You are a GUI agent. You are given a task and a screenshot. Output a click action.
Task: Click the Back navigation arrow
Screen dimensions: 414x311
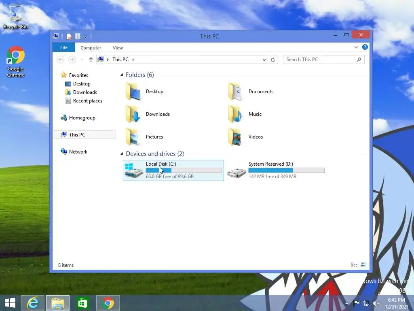point(61,60)
